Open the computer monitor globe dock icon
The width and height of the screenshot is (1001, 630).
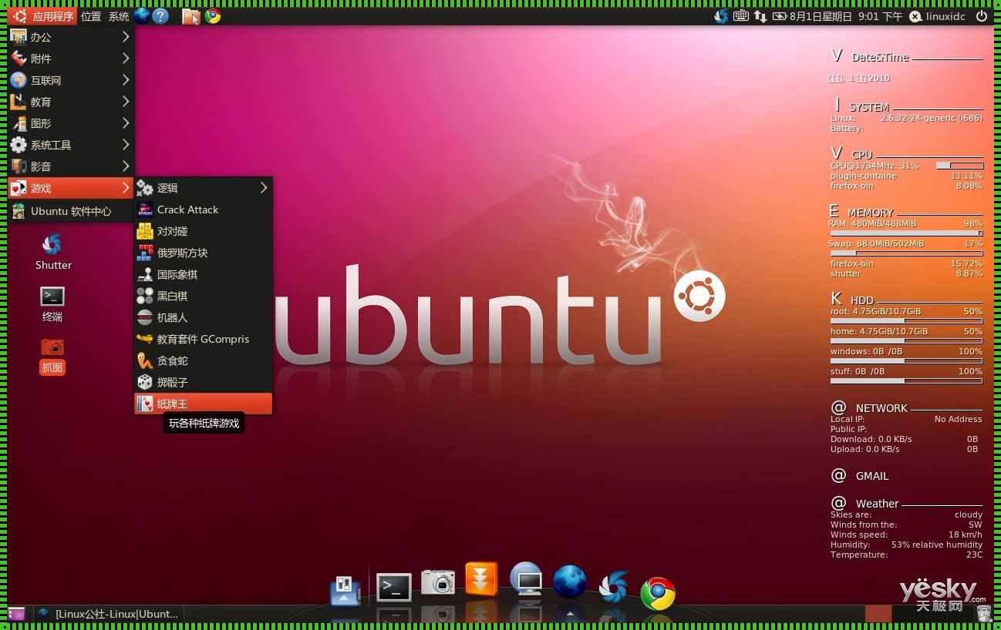[526, 579]
